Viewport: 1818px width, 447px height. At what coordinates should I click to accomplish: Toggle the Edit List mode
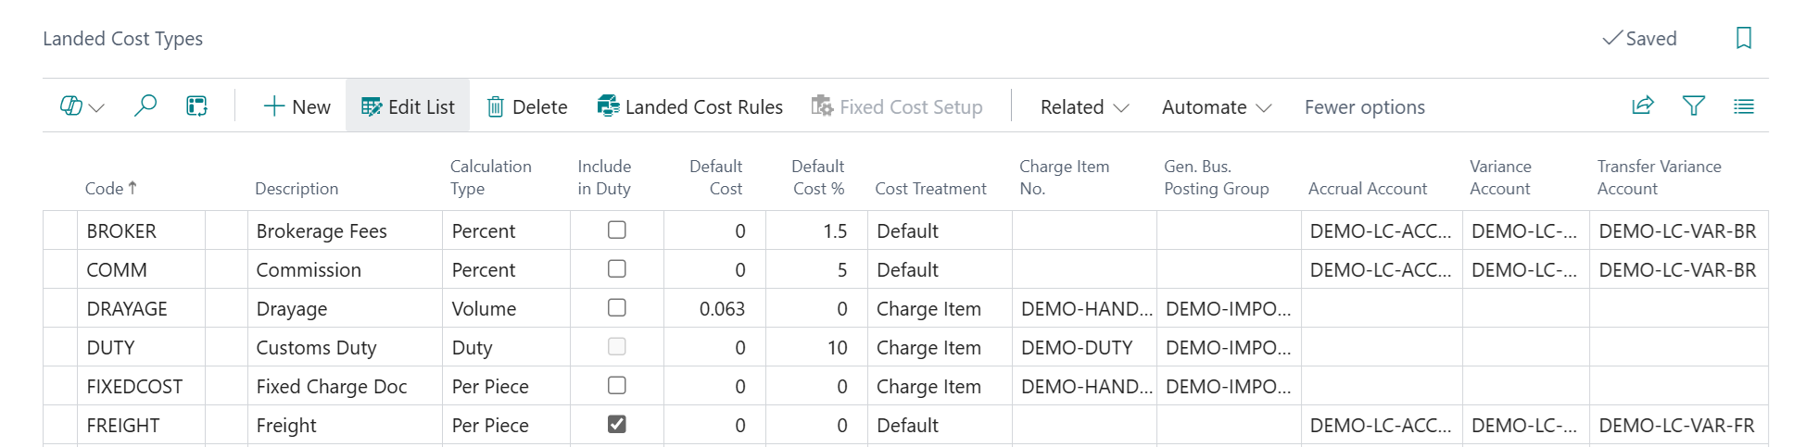[408, 107]
